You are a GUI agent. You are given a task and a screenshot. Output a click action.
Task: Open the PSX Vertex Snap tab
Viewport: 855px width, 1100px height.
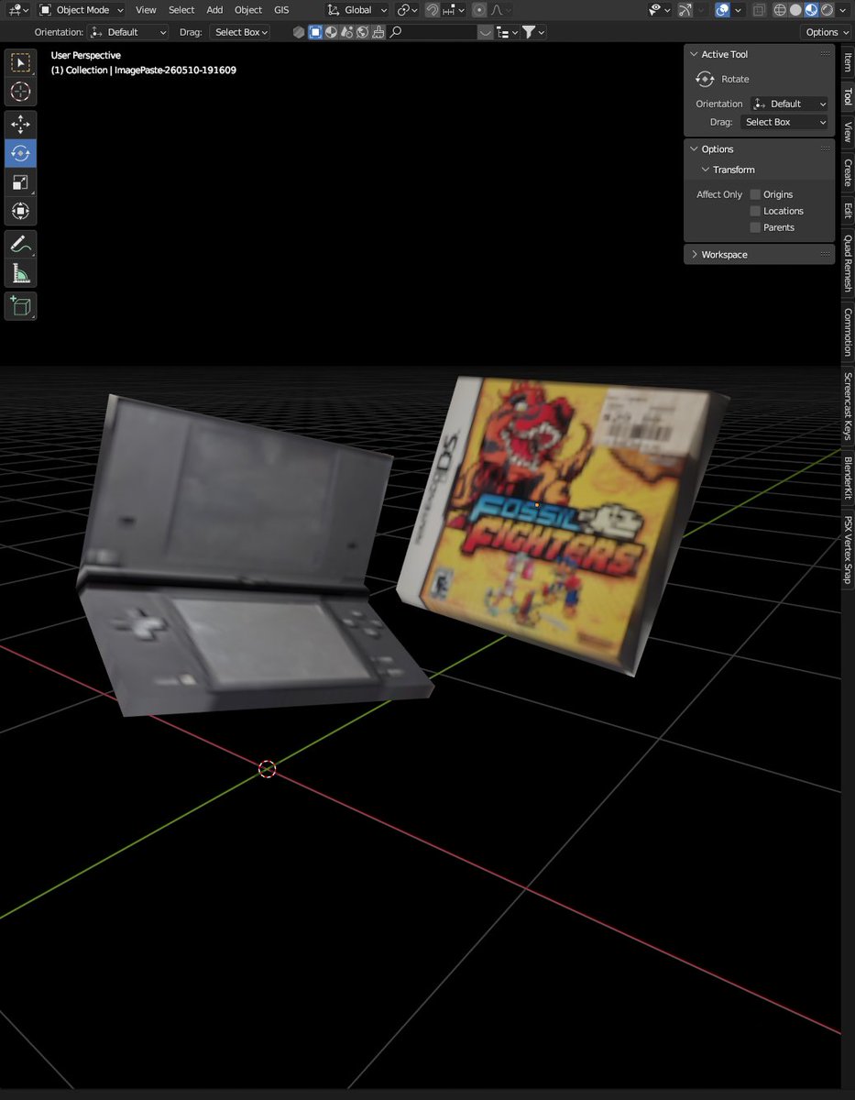tap(848, 549)
